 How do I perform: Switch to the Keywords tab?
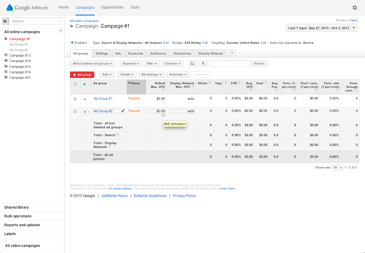click(135, 53)
